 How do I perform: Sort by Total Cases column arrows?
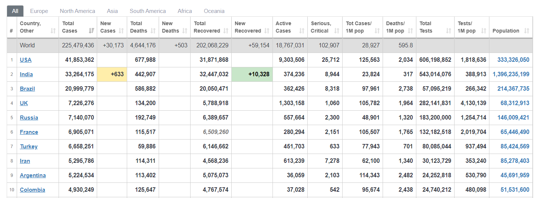(91, 31)
